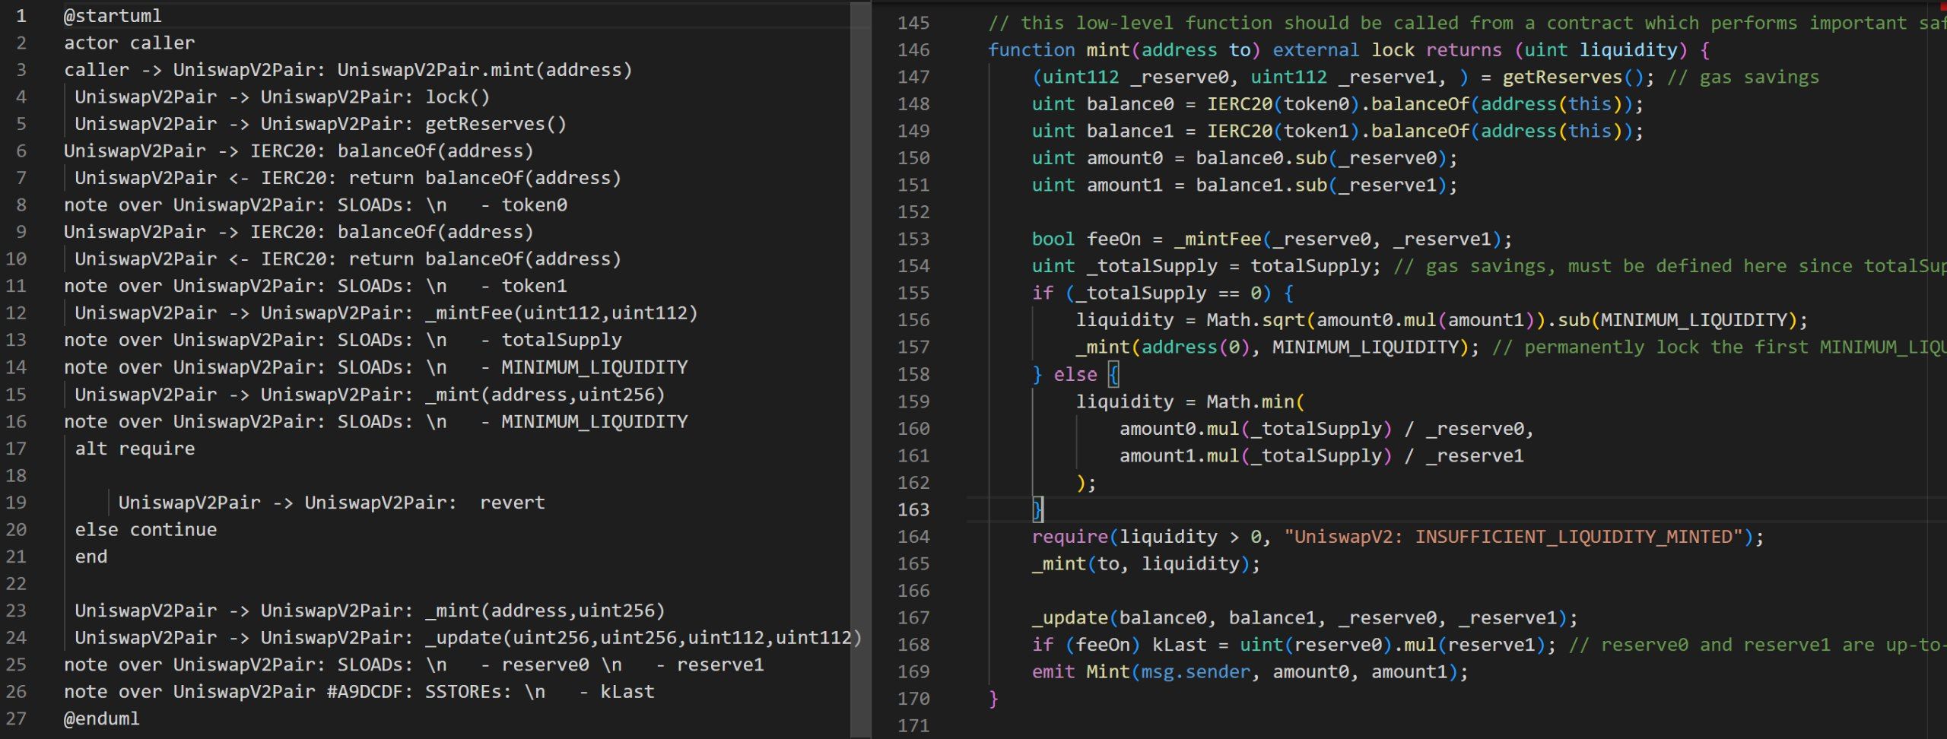This screenshot has width=1947, height=739.
Task: Click 'token0' in the note on line 8
Action: (534, 205)
